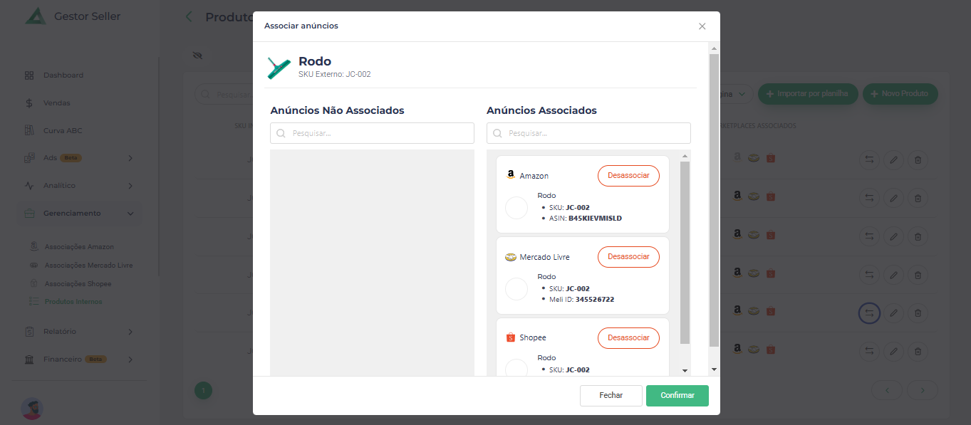The height and width of the screenshot is (425, 971).
Task: Click the Amazon logo in associated listing
Action: [x=510, y=175]
